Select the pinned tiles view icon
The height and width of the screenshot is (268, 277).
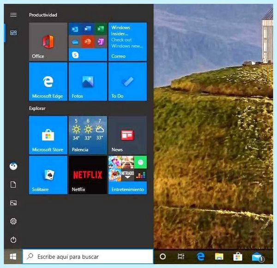(13, 33)
